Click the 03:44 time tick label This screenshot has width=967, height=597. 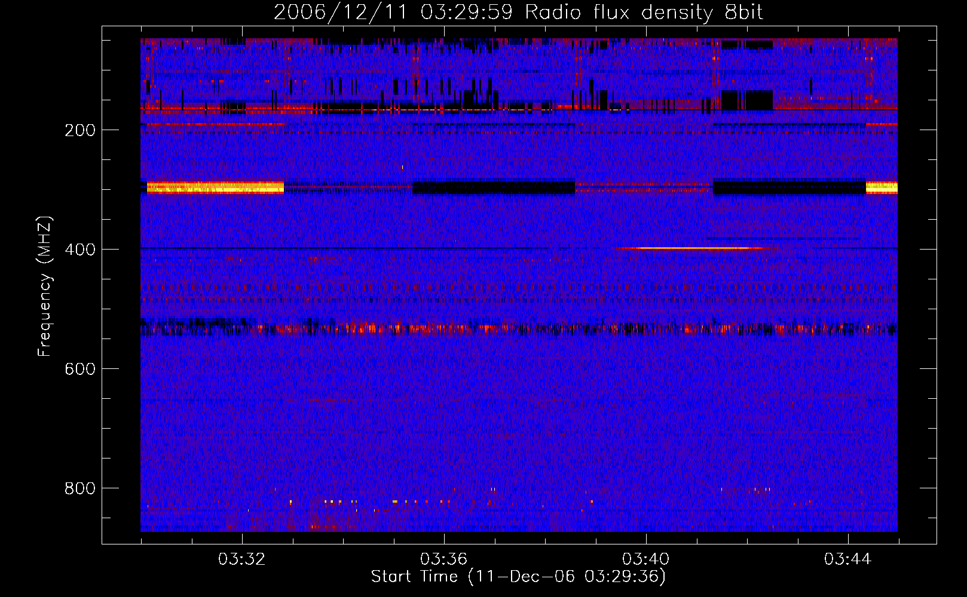point(847,559)
